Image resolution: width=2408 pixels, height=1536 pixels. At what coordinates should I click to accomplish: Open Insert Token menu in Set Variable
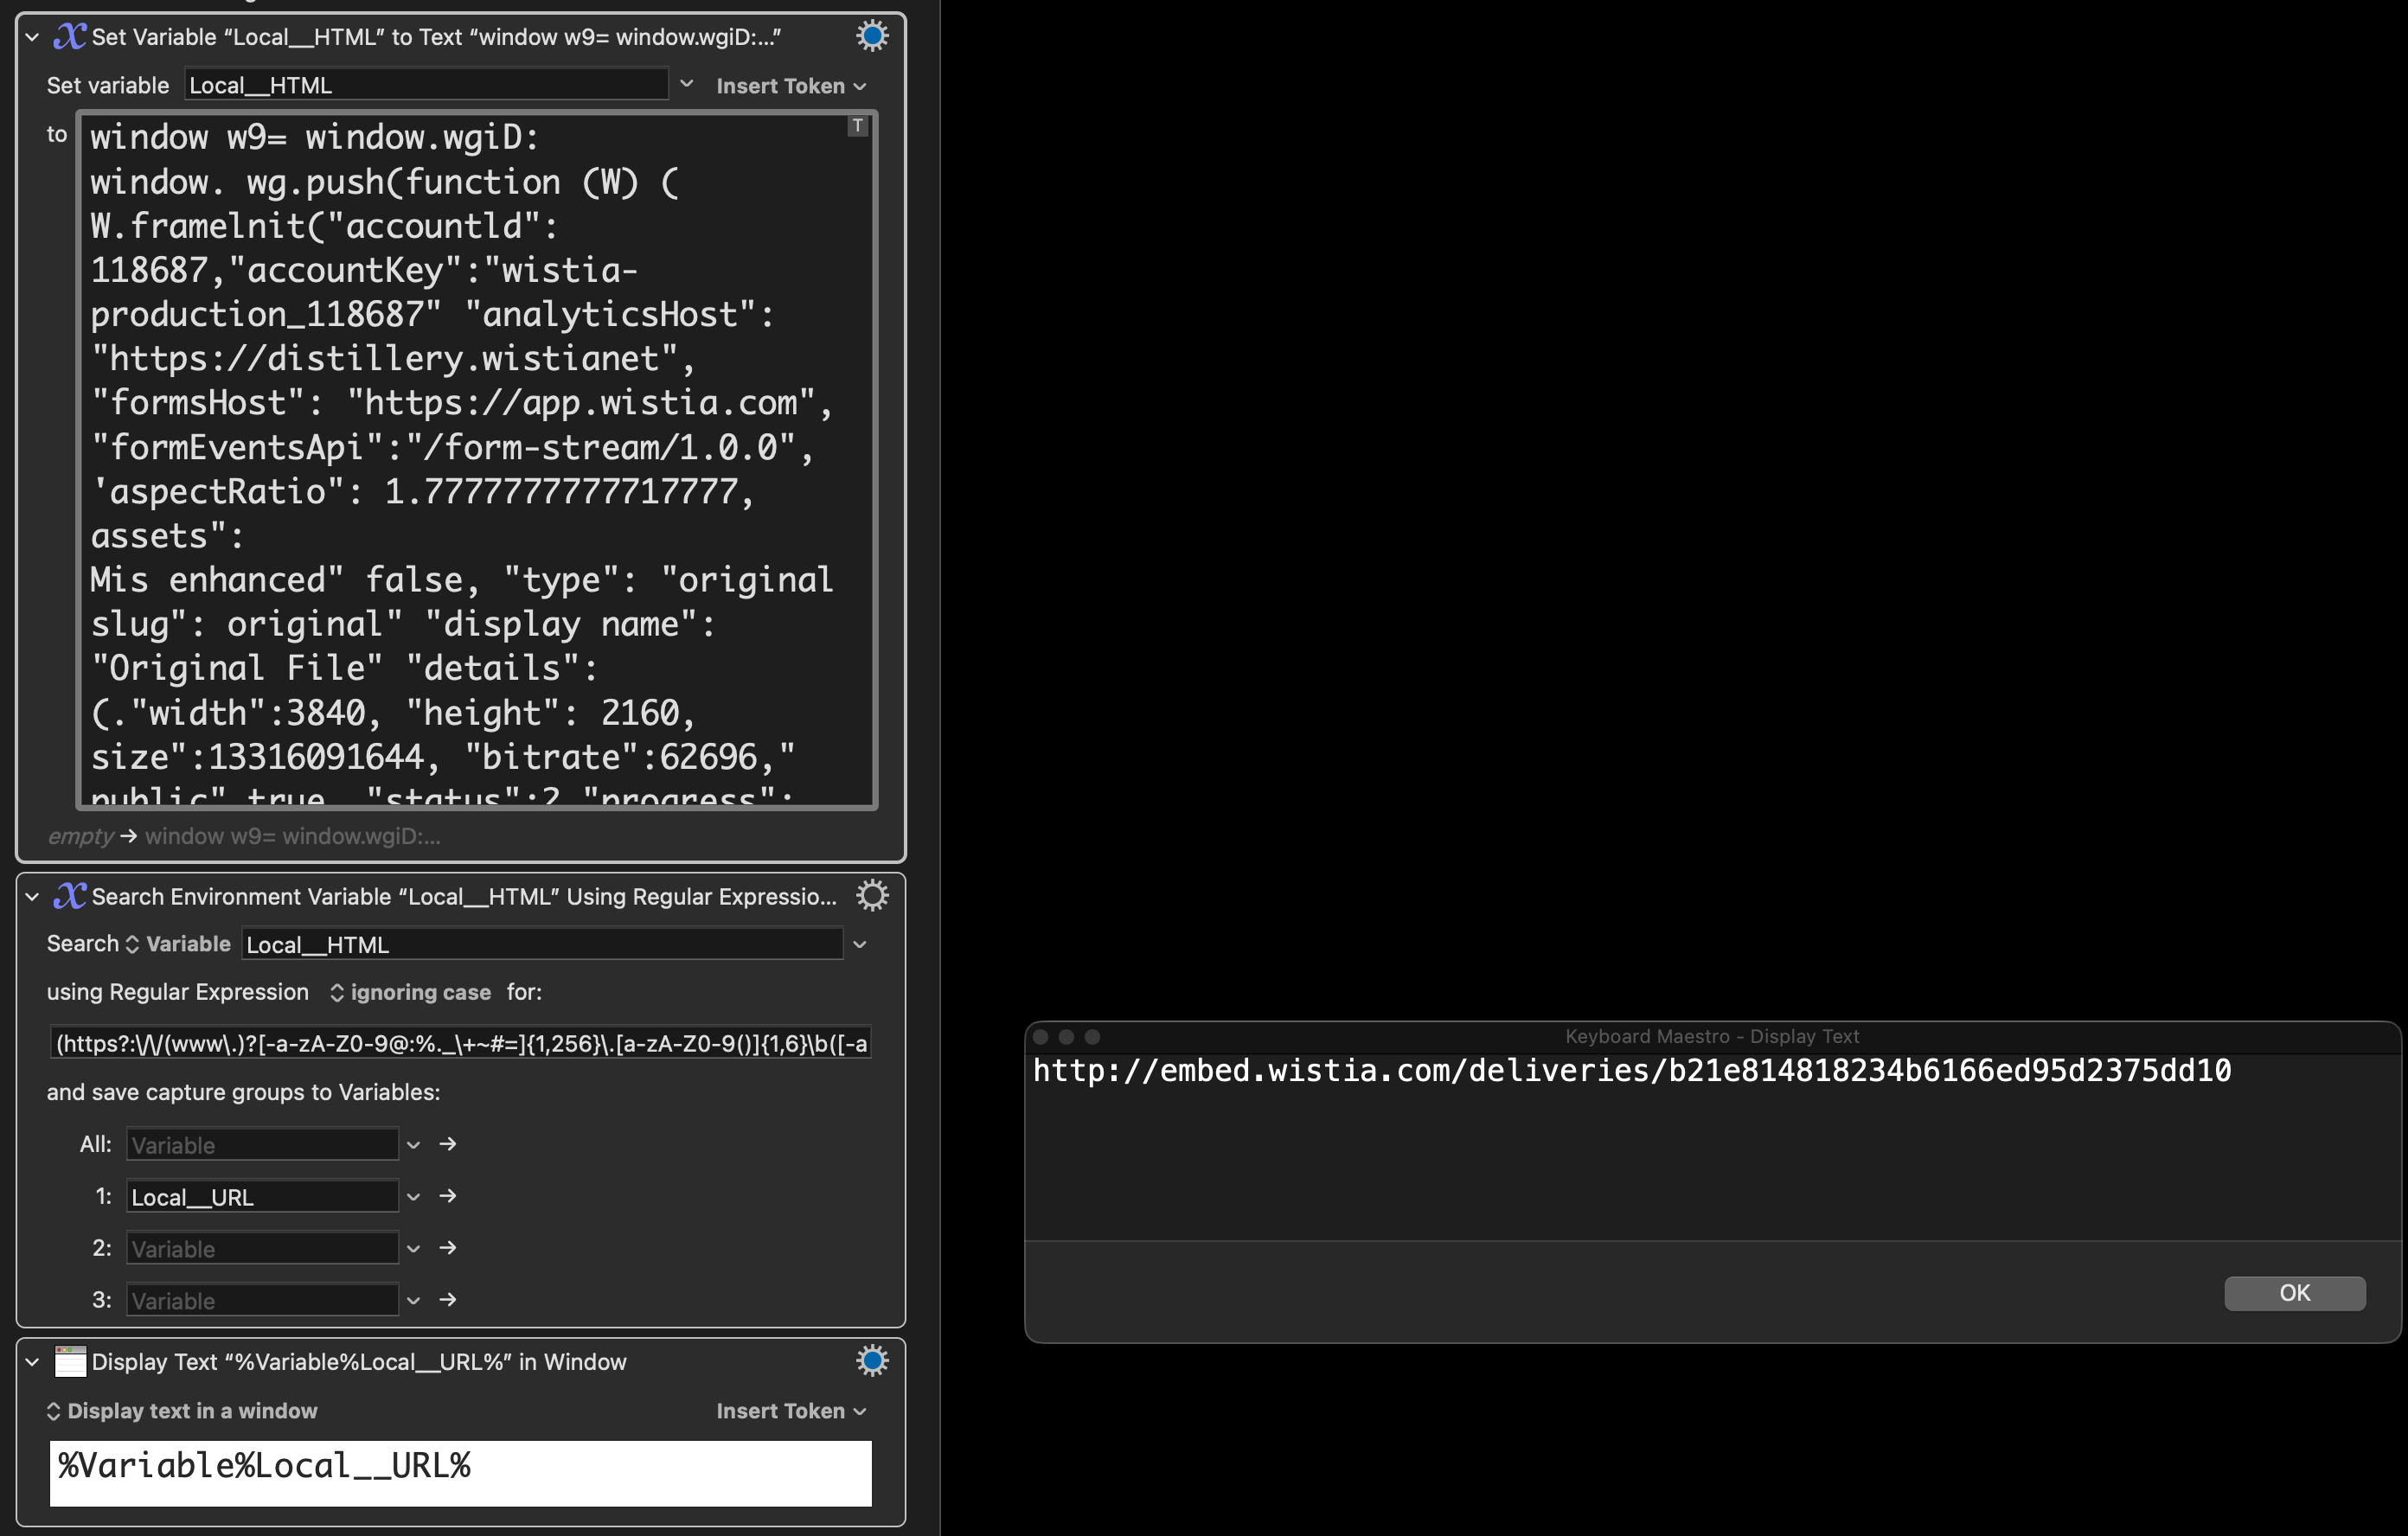click(x=790, y=86)
